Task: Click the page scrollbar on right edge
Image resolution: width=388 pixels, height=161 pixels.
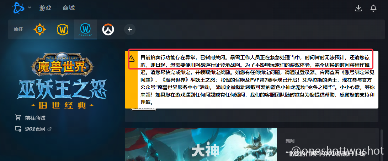Action: (383, 144)
